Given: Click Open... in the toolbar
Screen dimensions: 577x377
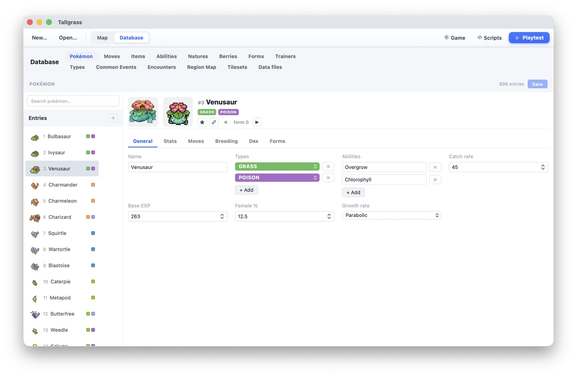Looking at the screenshot, I should (68, 38).
